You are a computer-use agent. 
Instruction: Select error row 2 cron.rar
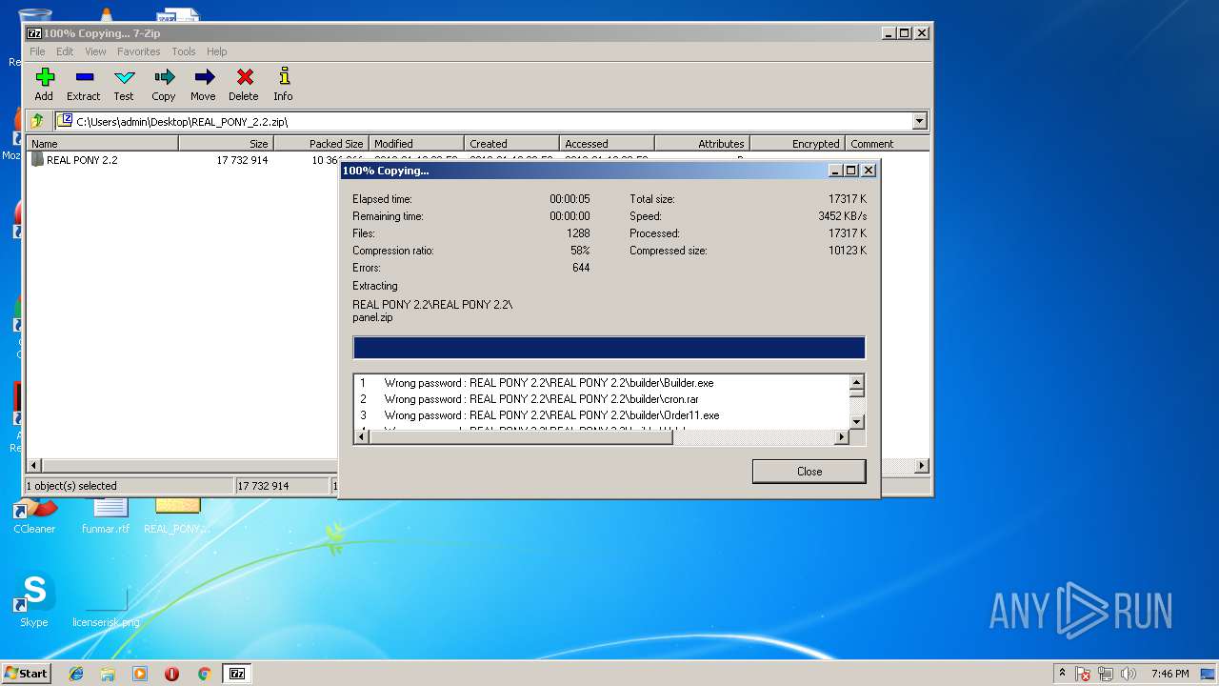[601, 399]
